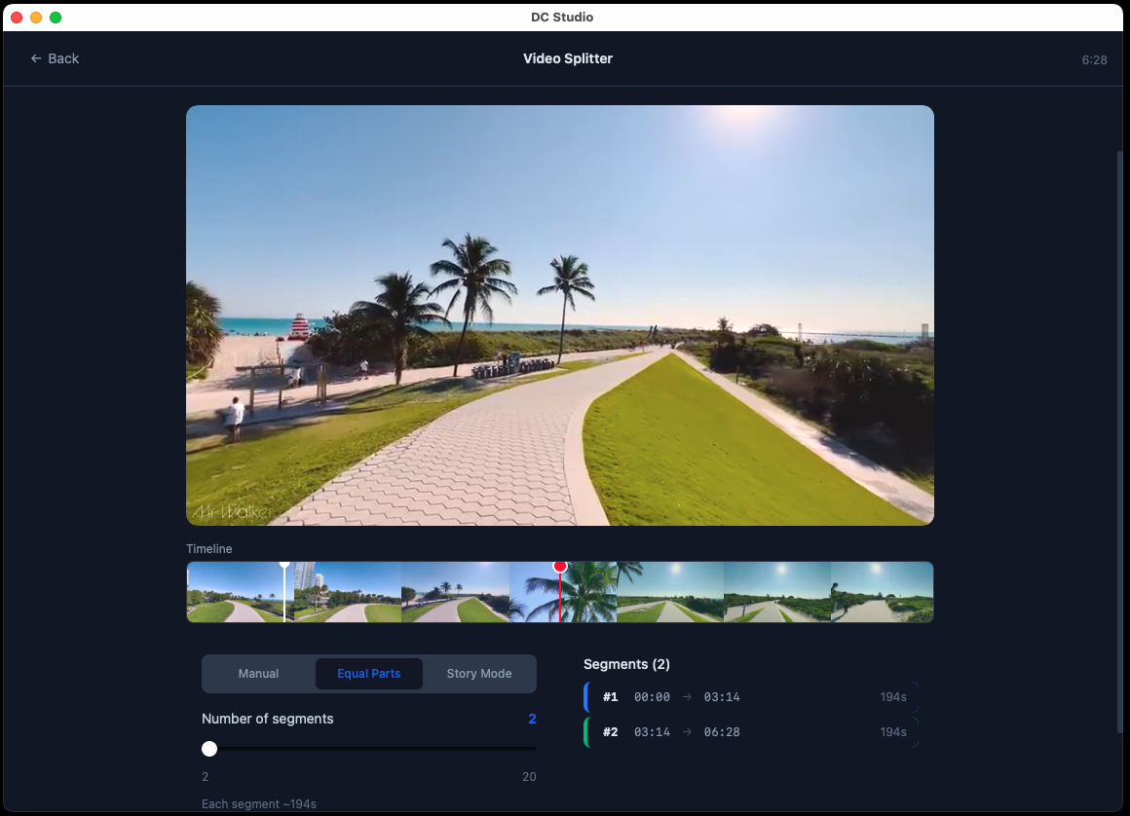Click the Number of segments slider handle

point(208,749)
